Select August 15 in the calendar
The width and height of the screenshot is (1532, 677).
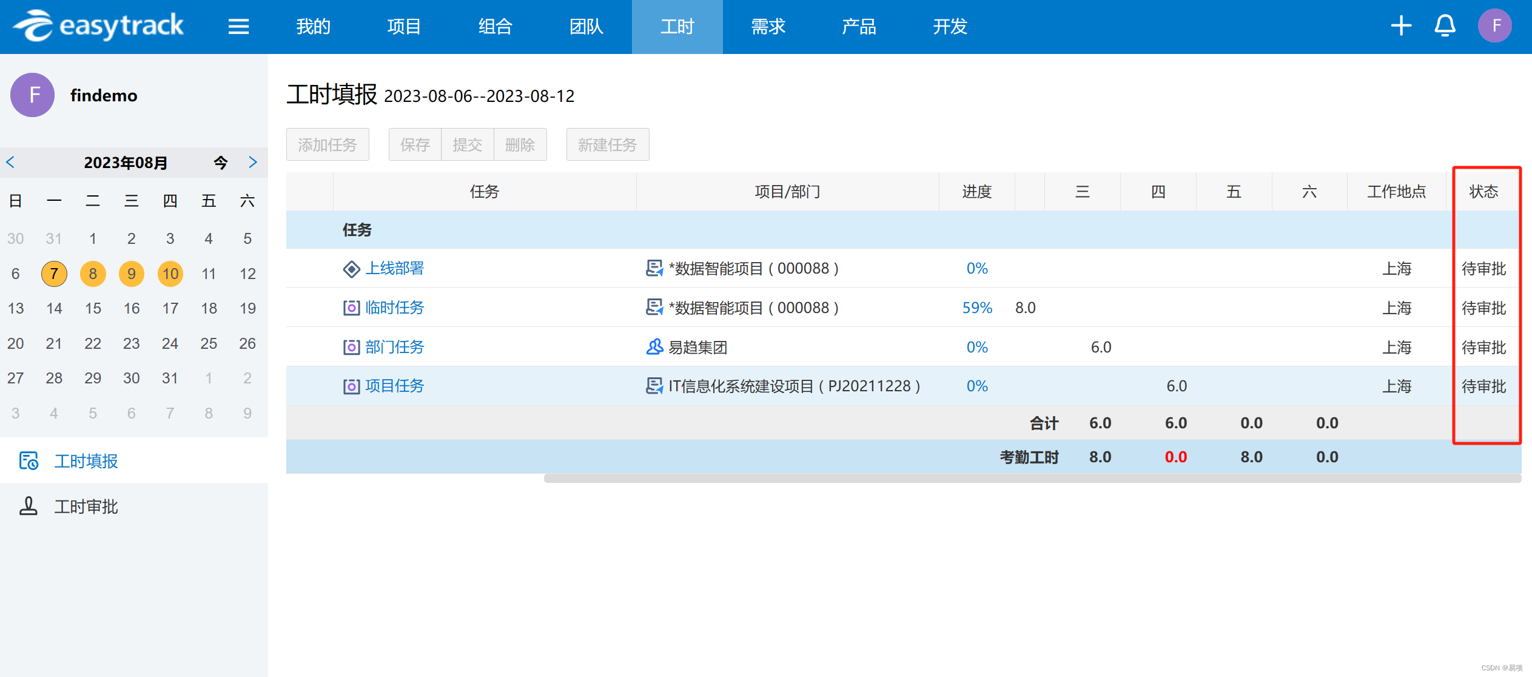[x=93, y=308]
